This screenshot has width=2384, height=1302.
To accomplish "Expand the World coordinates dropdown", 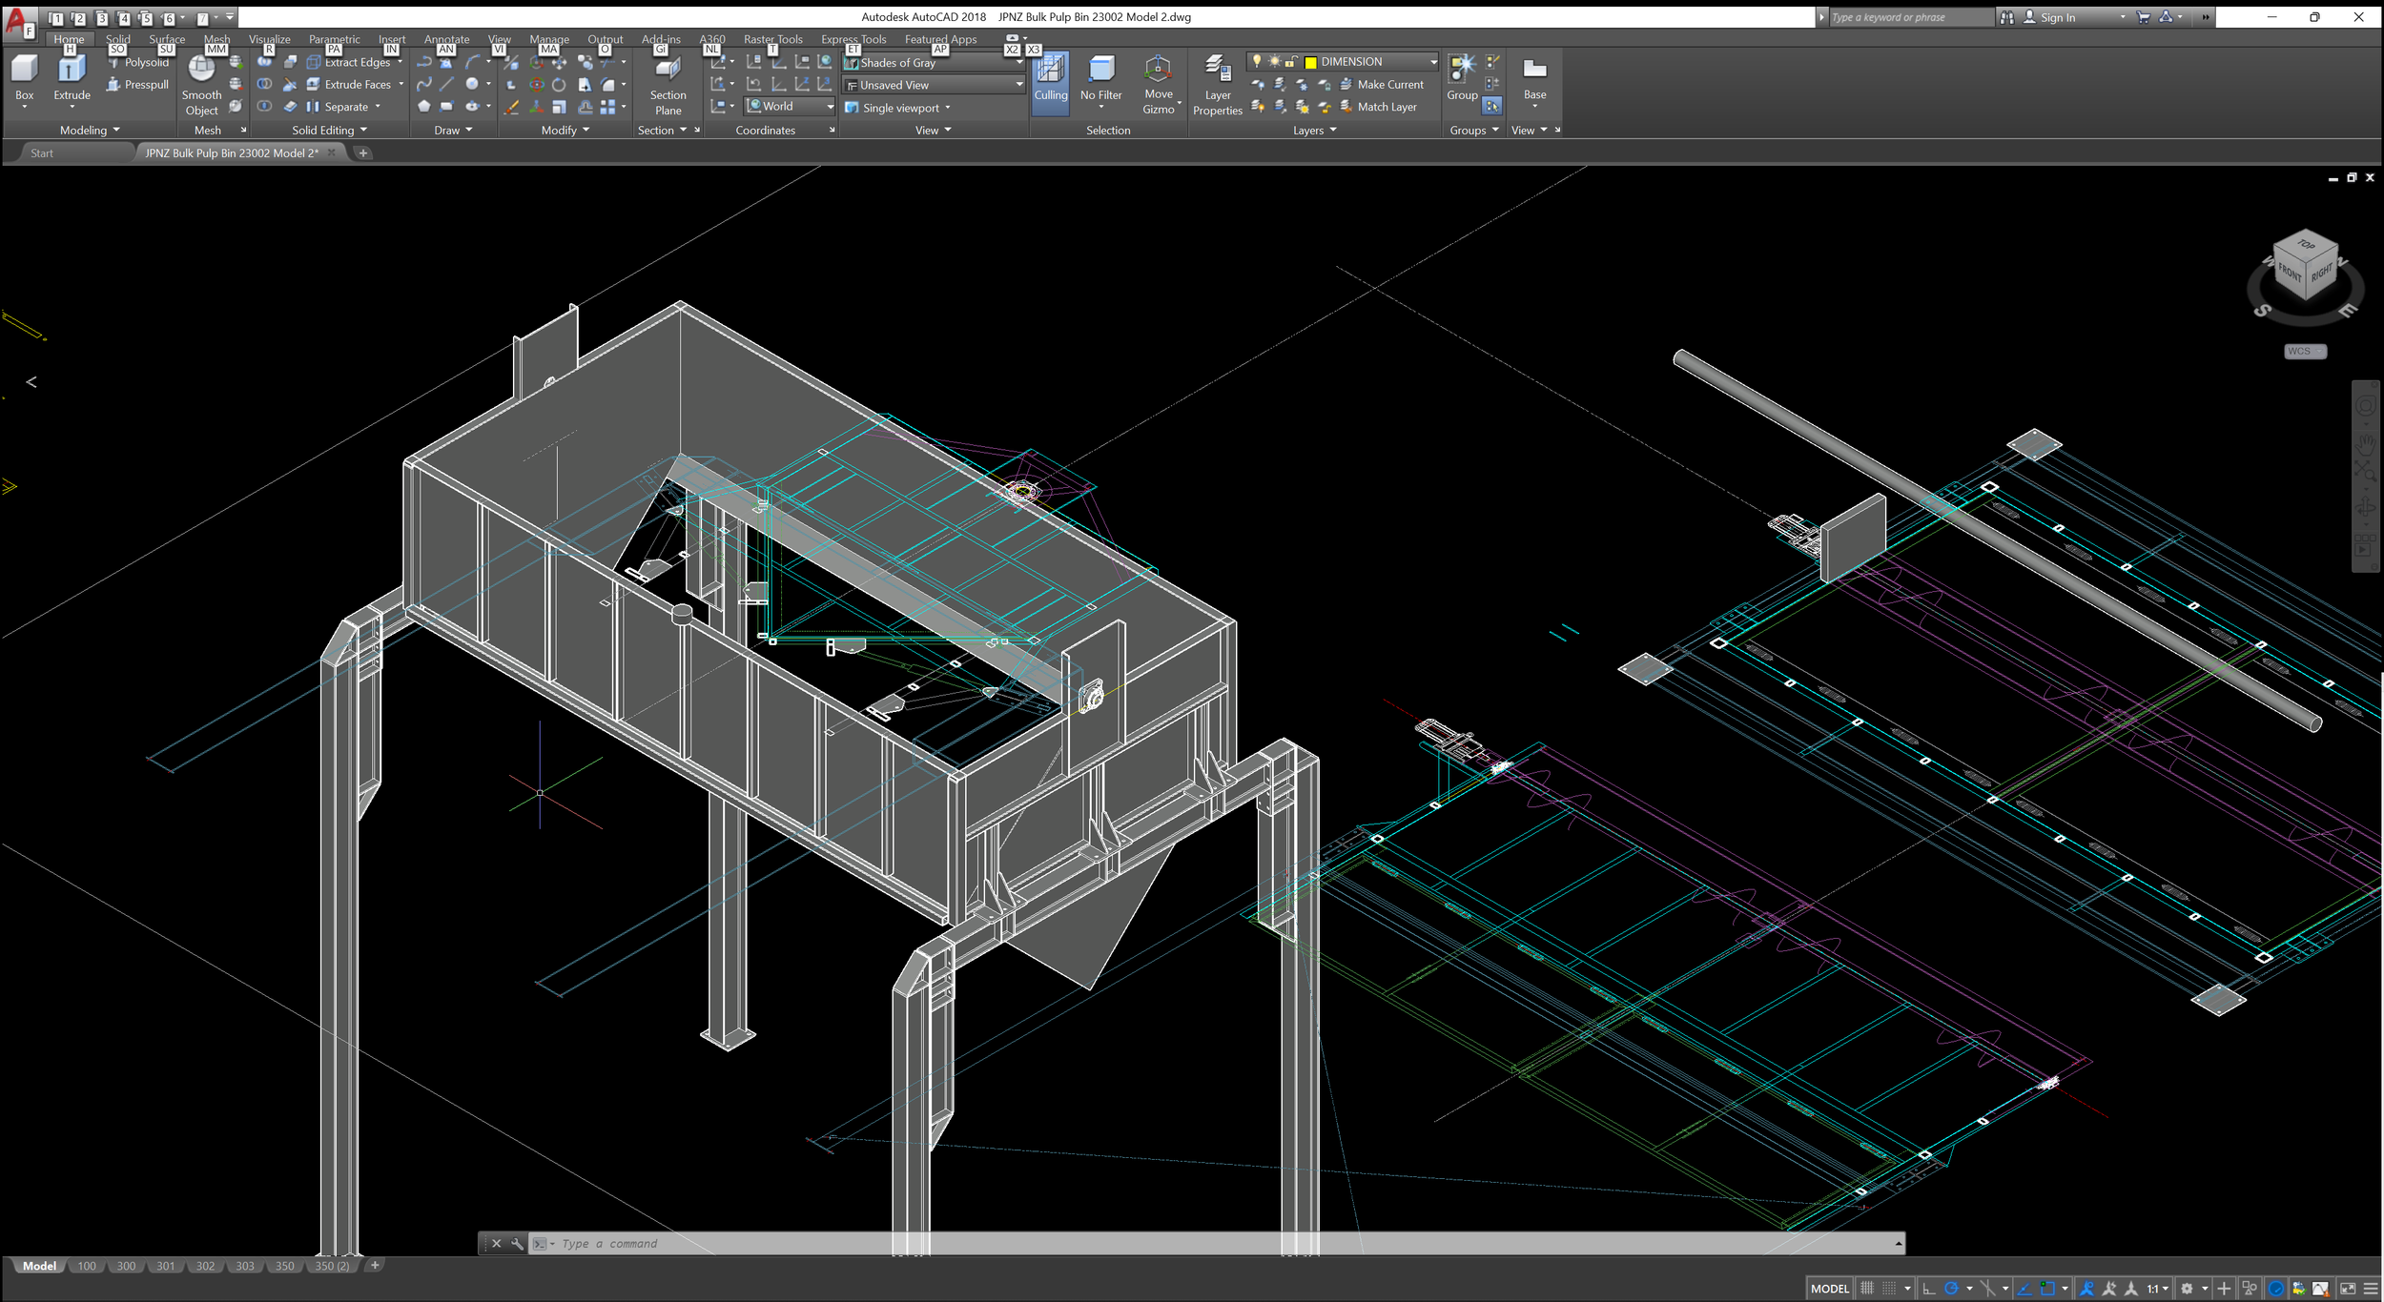I will click(830, 107).
